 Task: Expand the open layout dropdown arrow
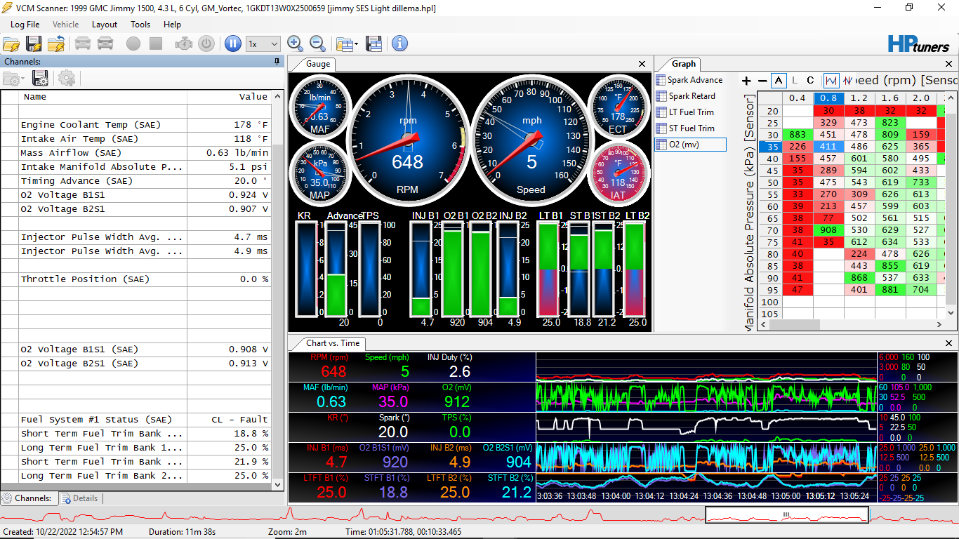[357, 44]
